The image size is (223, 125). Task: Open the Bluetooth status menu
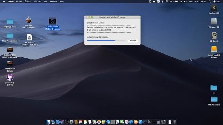coord(162,1)
